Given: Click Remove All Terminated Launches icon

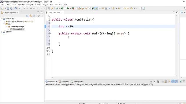Looking at the screenshot, I should tap(158, 81).
